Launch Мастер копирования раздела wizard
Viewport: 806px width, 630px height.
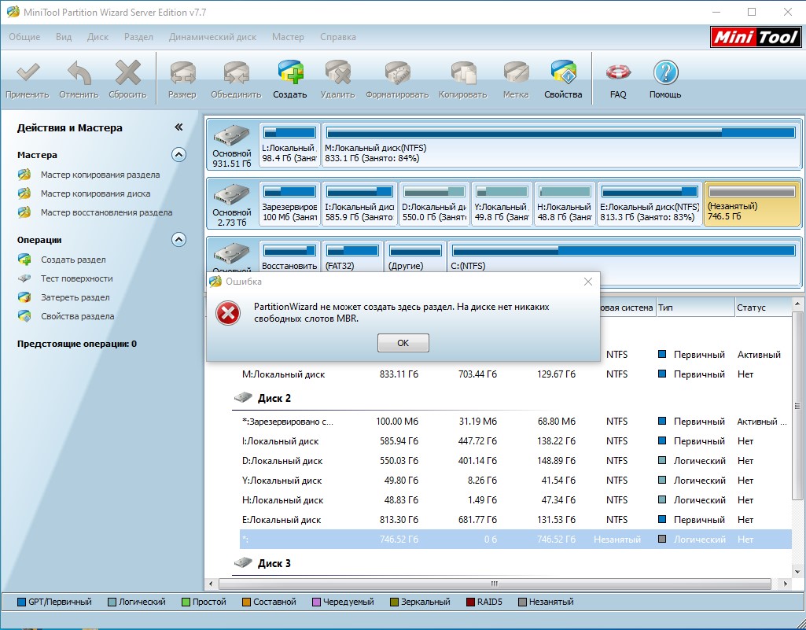[100, 175]
